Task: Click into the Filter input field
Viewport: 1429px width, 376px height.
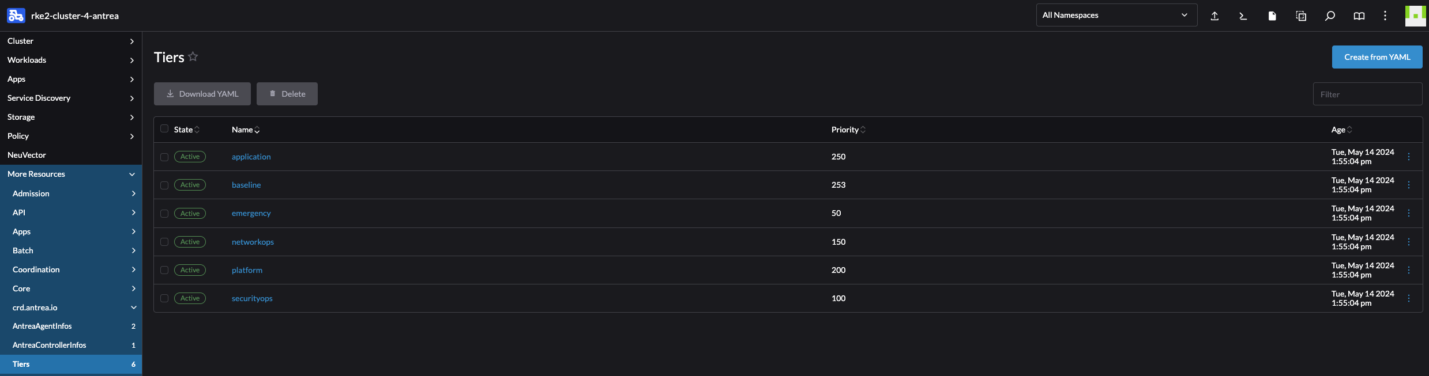Action: coord(1367,94)
